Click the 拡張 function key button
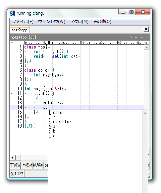This screenshot has width=161, height=193. tap(38, 165)
